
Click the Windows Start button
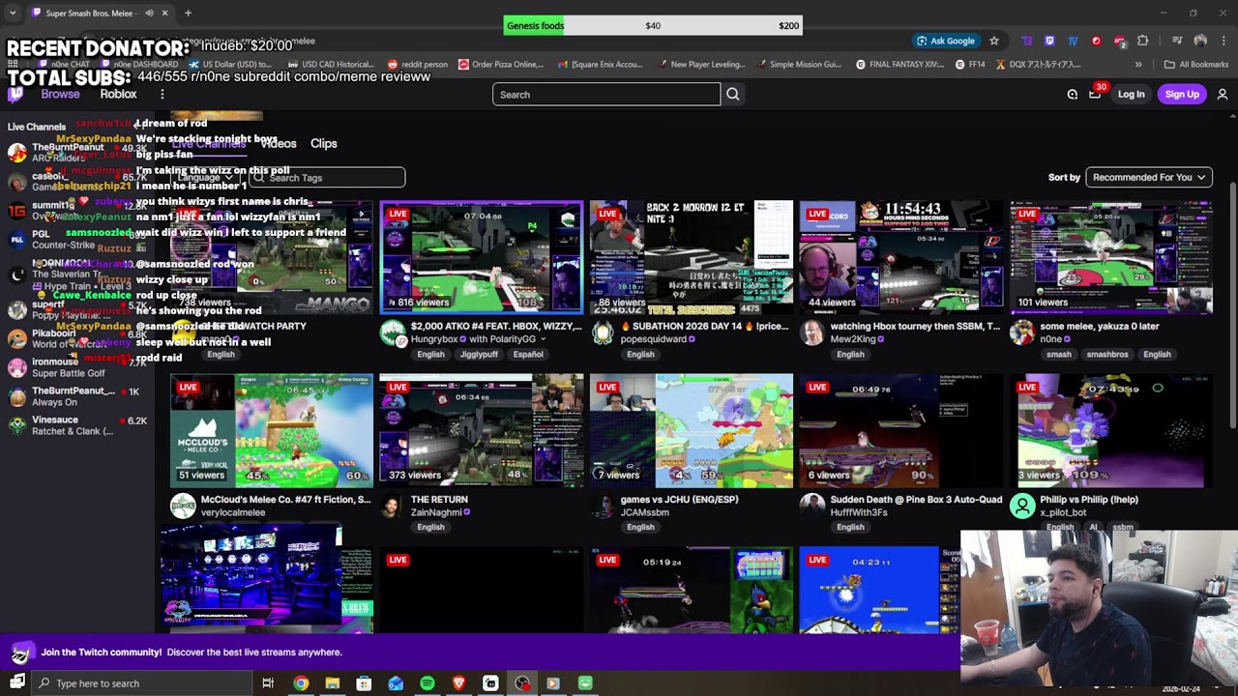(x=16, y=683)
